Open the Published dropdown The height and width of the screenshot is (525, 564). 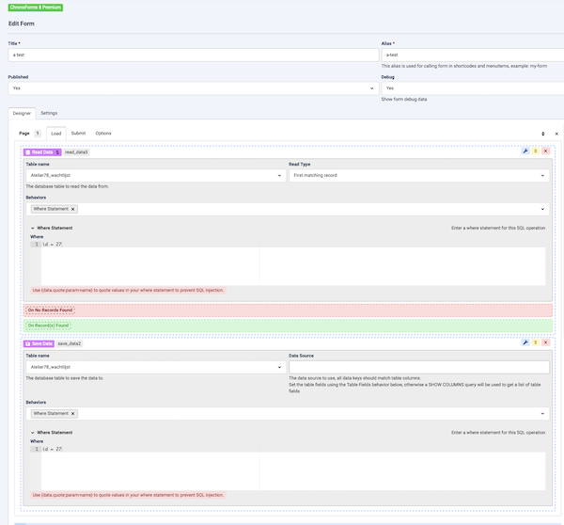tap(192, 87)
